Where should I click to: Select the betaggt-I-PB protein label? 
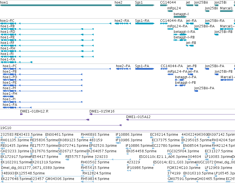[185, 83]
